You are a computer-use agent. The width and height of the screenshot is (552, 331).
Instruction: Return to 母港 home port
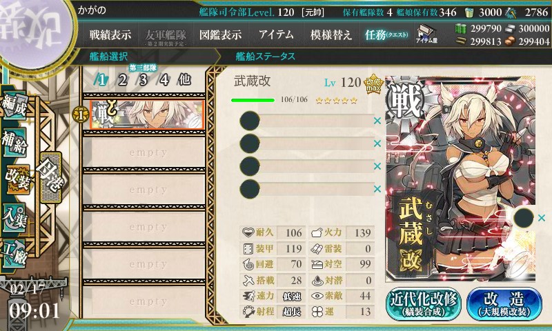coord(51,177)
